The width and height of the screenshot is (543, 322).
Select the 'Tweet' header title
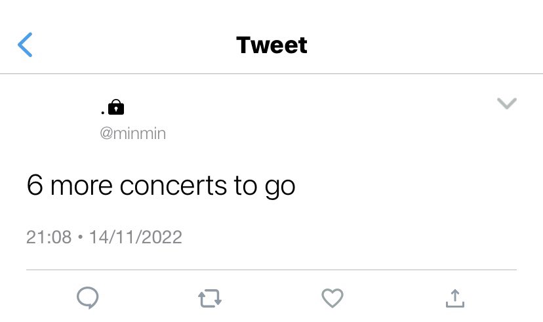click(x=272, y=45)
